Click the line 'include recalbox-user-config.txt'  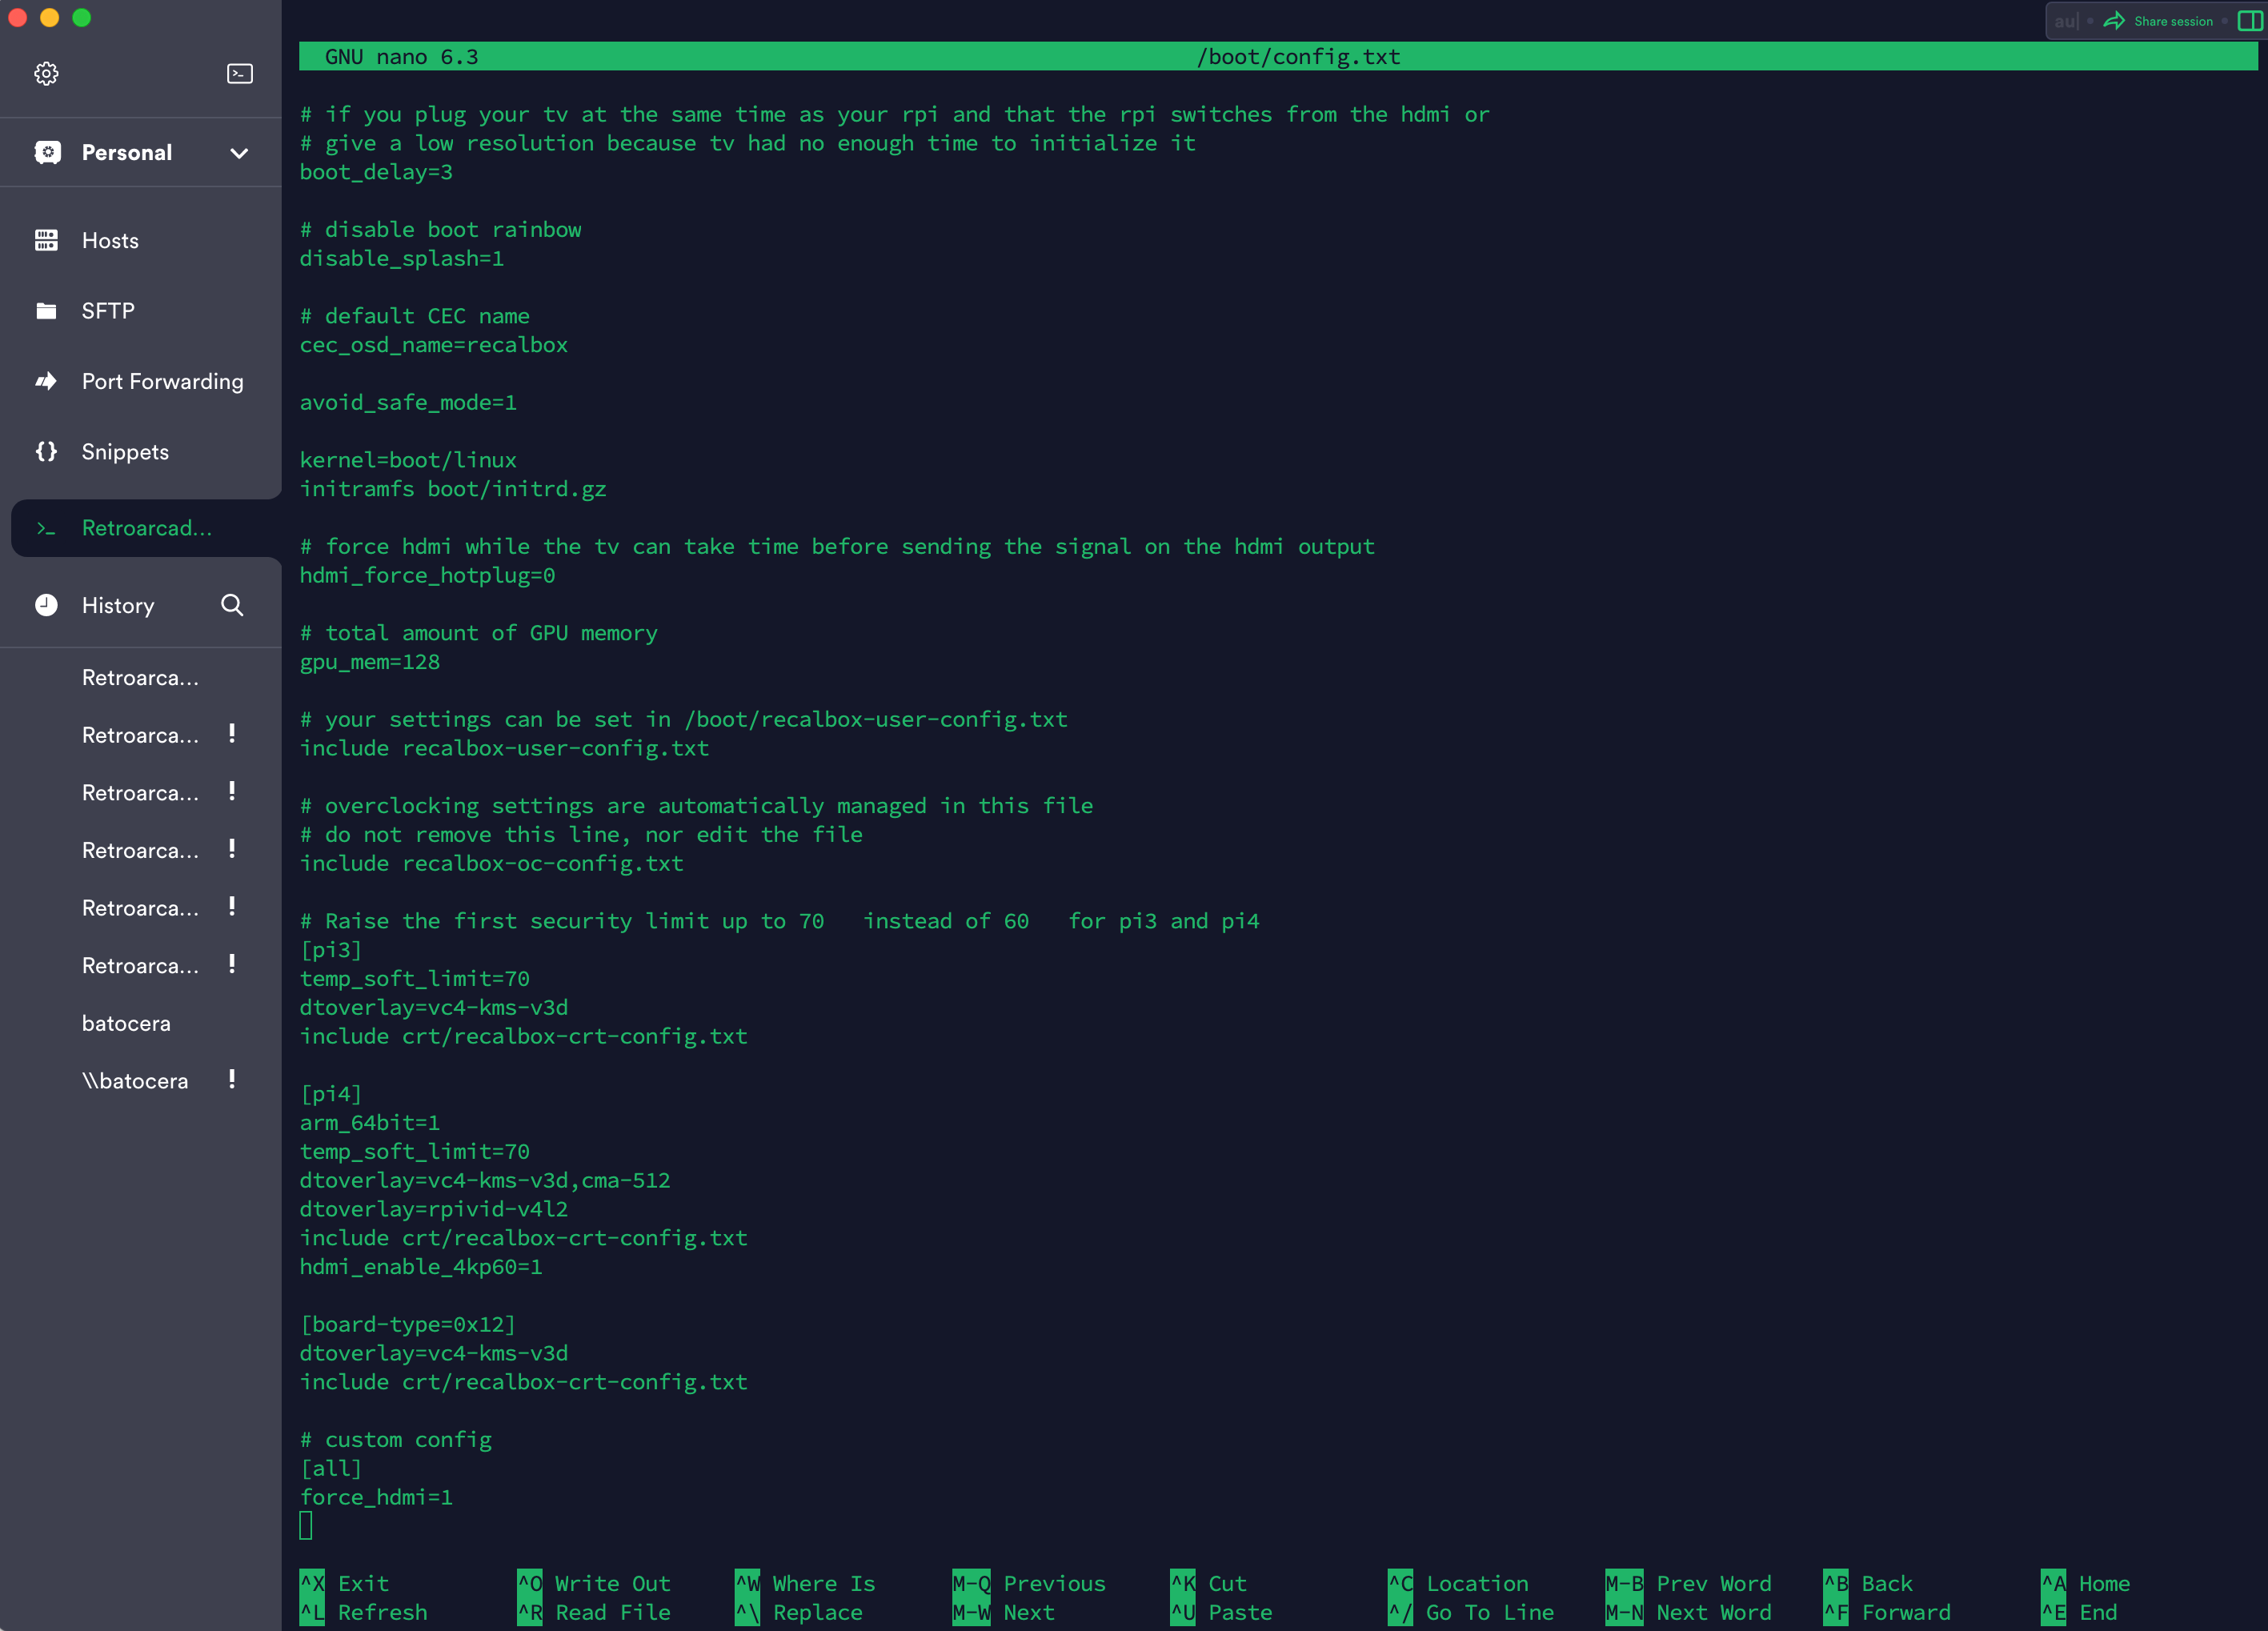(504, 748)
